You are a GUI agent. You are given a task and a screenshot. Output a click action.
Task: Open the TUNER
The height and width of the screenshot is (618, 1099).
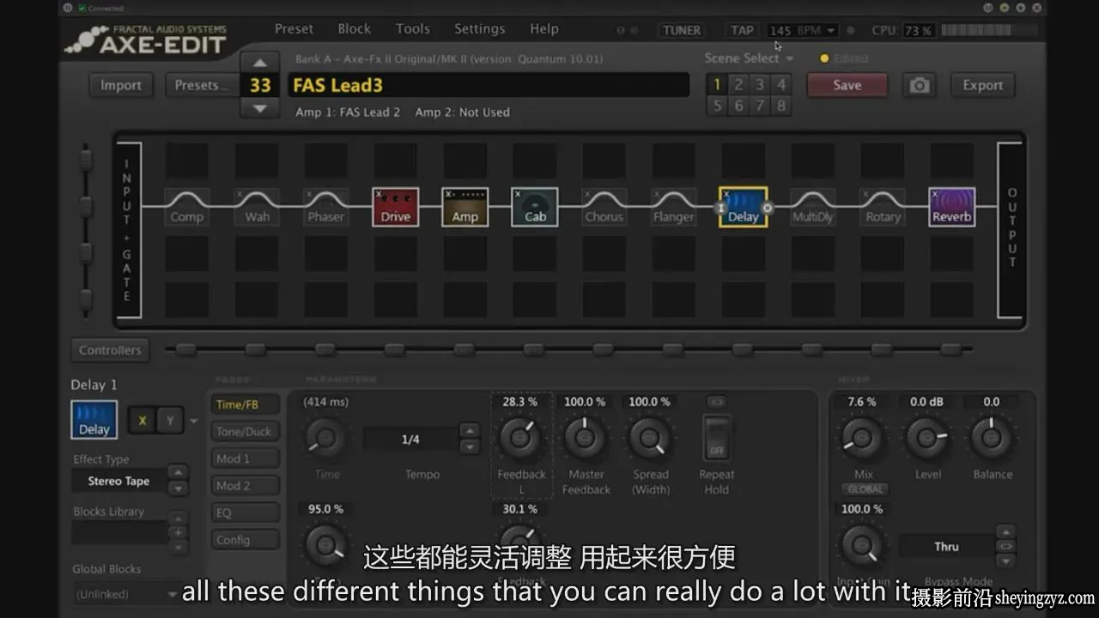point(682,30)
